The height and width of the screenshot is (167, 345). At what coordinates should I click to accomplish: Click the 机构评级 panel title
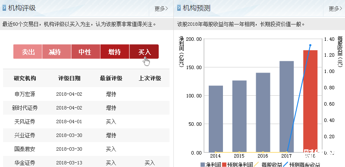[22, 8]
